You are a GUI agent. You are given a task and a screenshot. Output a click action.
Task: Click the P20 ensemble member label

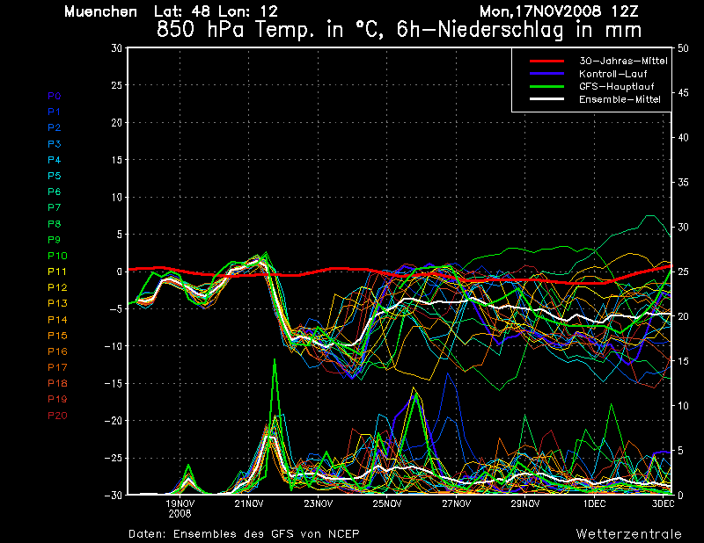tap(57, 416)
